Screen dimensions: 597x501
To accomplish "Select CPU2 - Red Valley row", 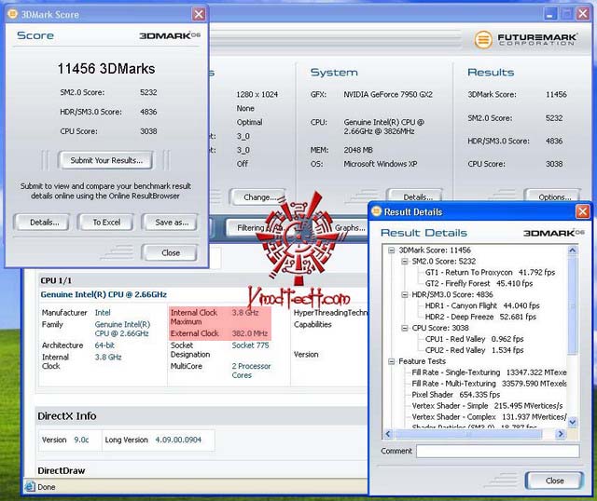I will (474, 350).
